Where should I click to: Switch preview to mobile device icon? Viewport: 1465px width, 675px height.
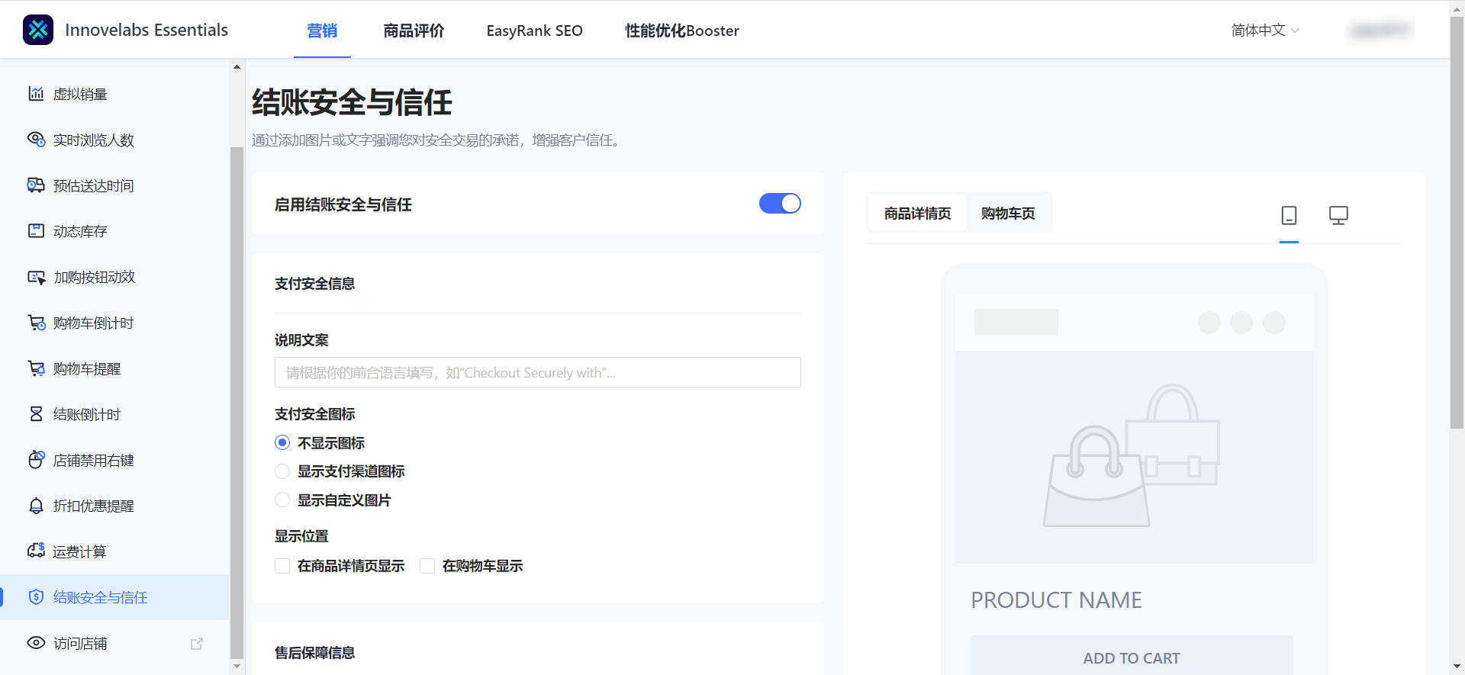(x=1289, y=215)
